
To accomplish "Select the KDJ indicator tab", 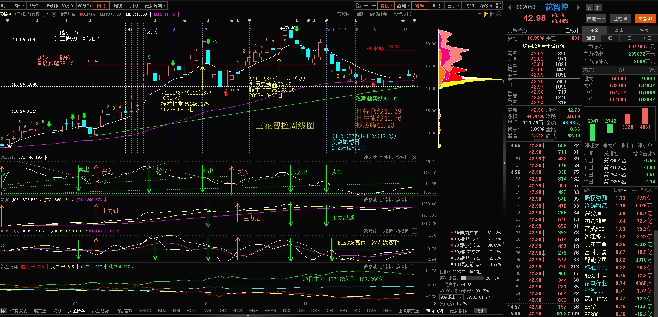I will 162,311.
